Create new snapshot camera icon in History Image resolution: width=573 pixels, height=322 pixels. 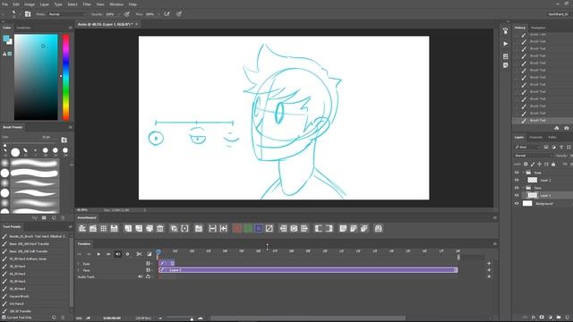click(567, 128)
